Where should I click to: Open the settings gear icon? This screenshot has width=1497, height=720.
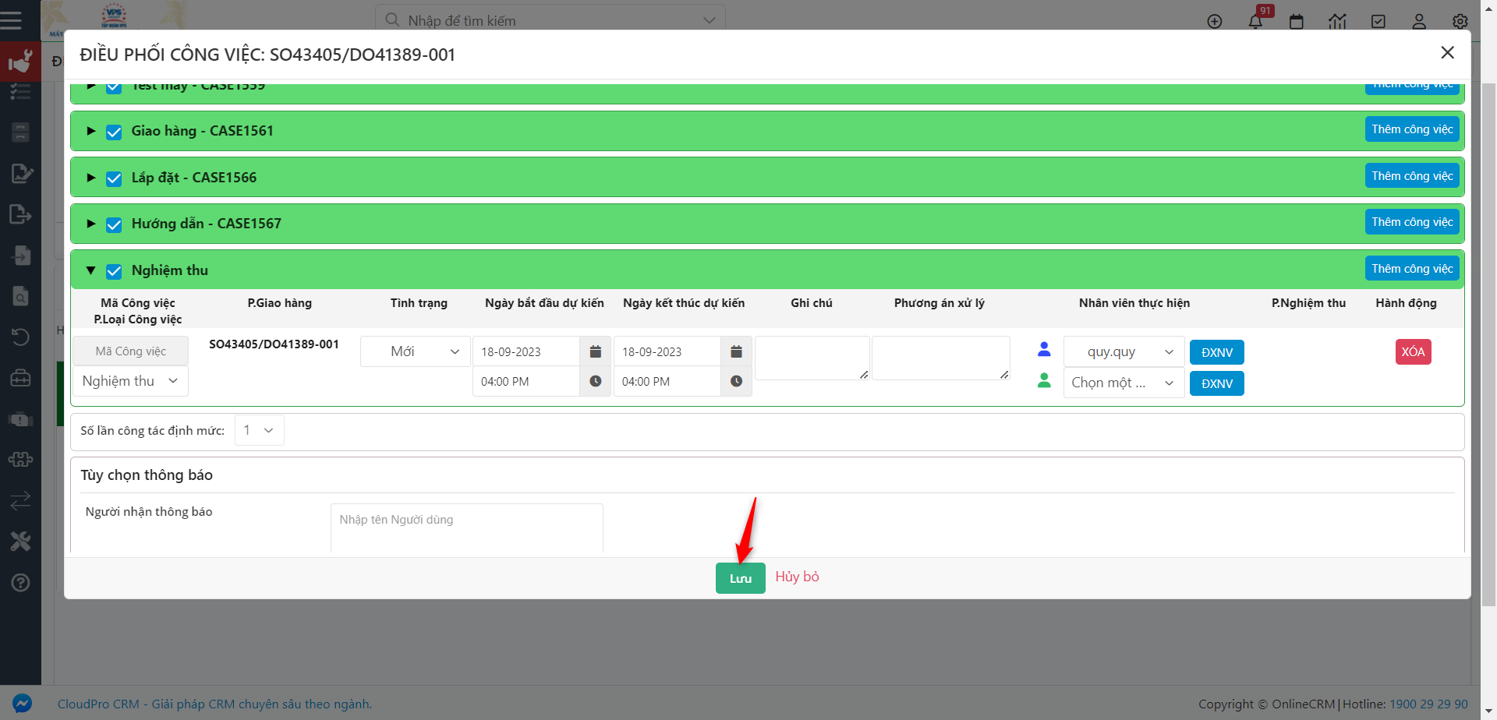(x=1460, y=21)
